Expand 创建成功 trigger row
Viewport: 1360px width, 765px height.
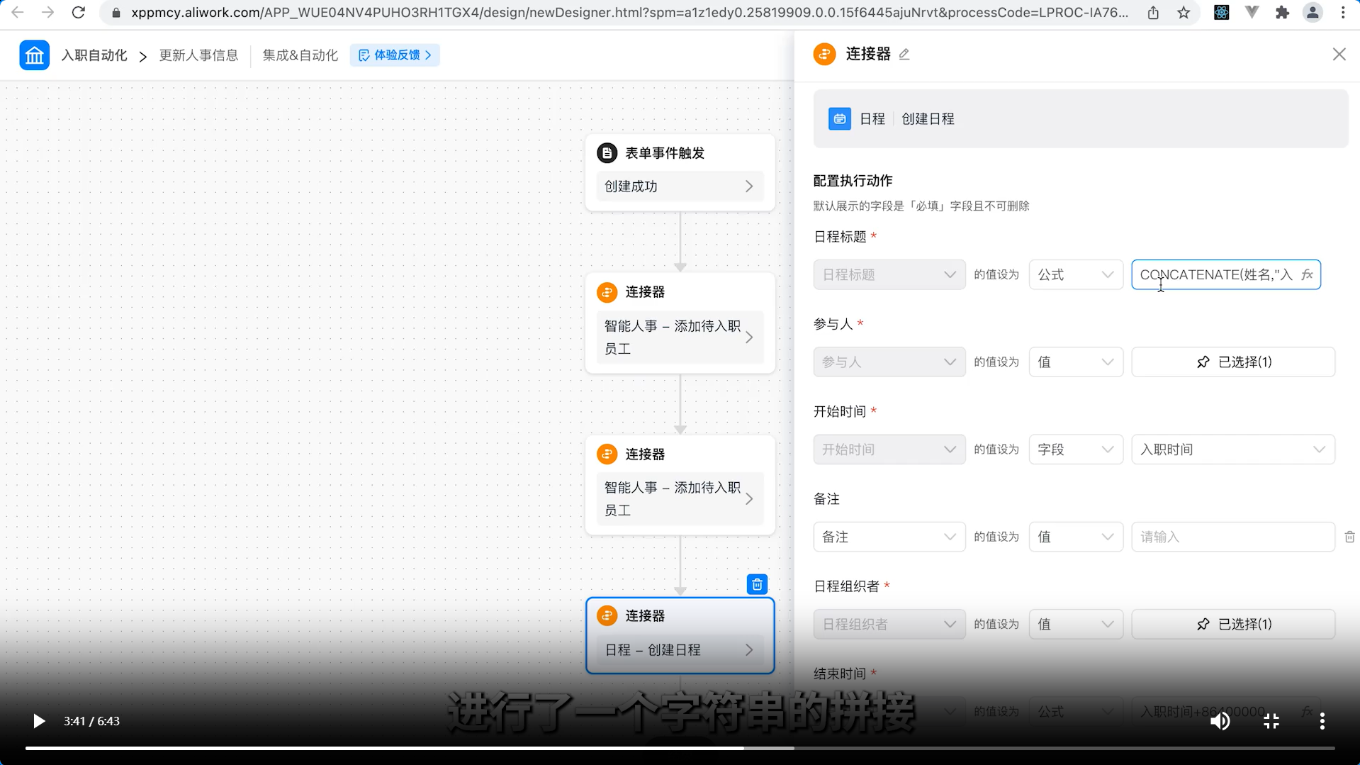(680, 186)
